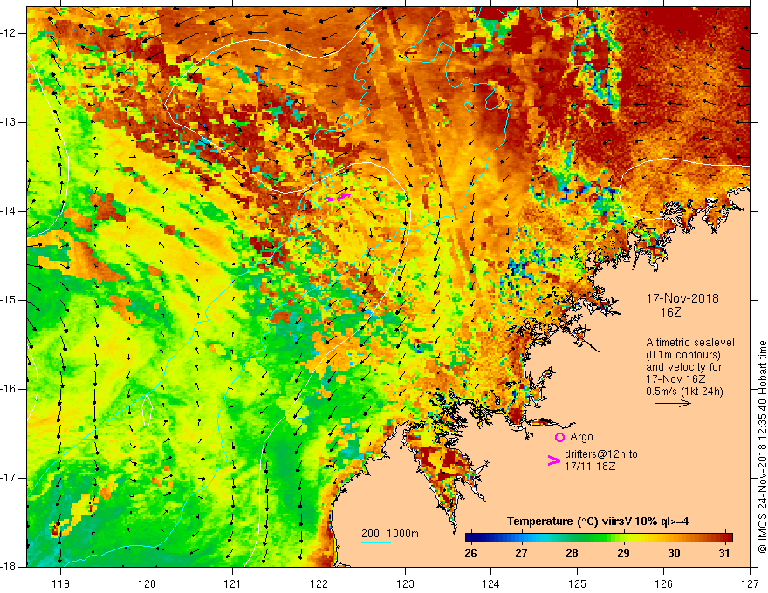Click the latitude axis label -17
Screen dimensions: 768x593
pos(9,478)
